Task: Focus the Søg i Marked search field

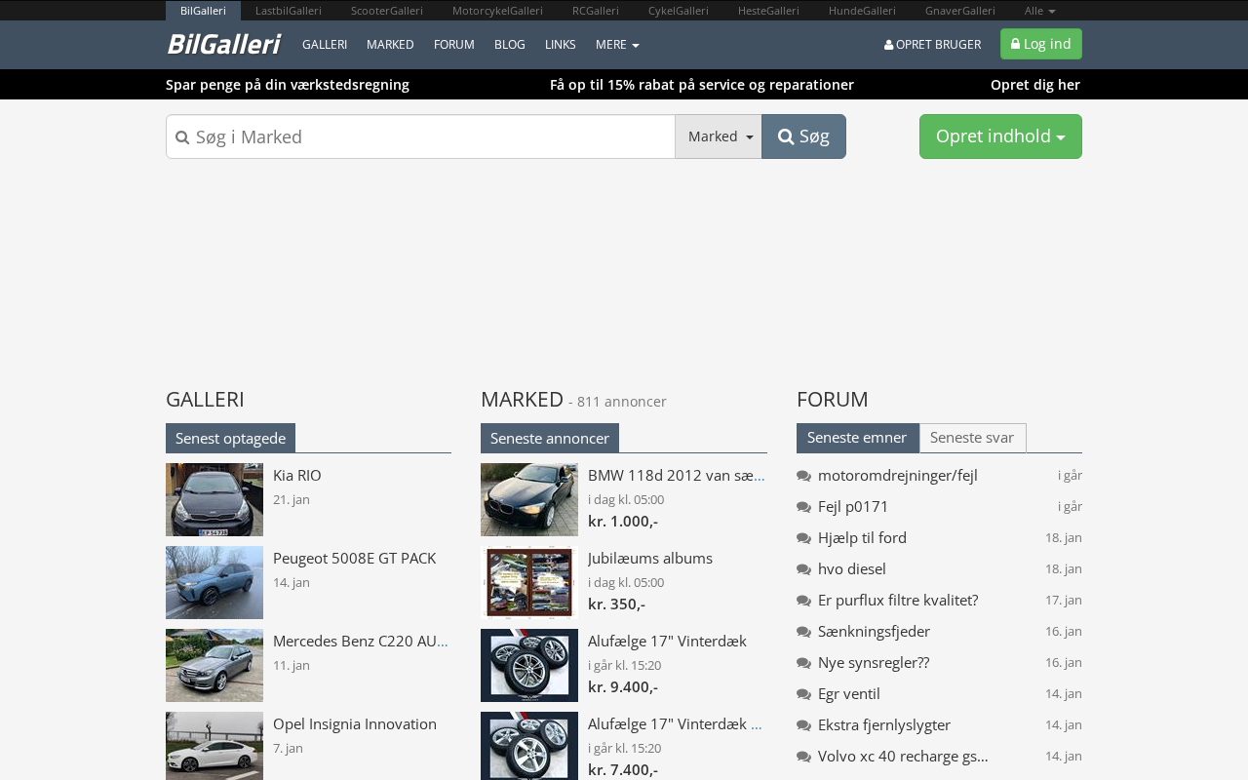Action: [420, 136]
